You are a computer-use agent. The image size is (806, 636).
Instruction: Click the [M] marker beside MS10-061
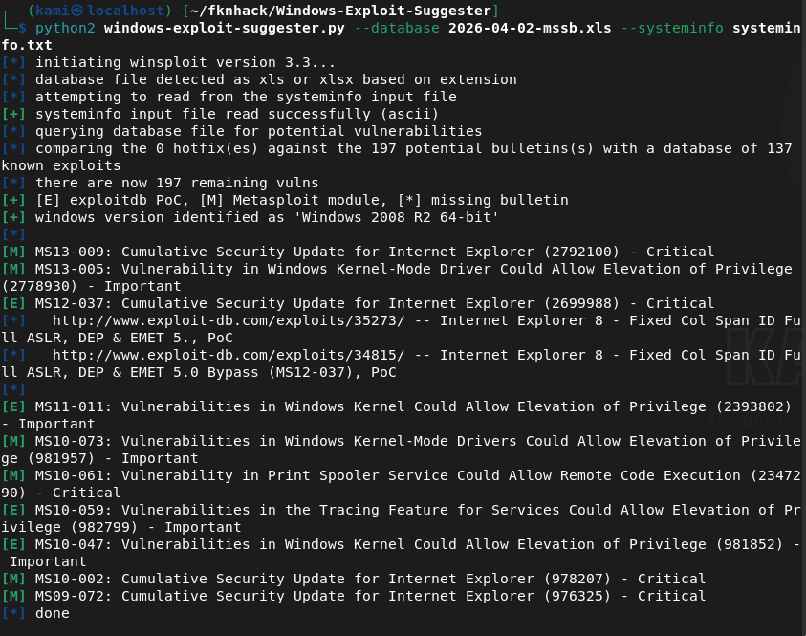14,475
